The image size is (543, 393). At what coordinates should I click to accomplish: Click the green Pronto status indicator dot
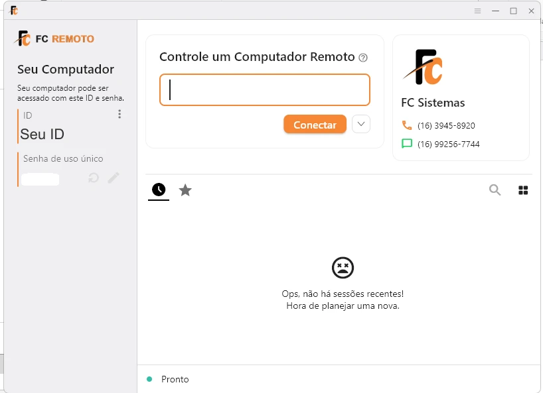[x=149, y=379]
